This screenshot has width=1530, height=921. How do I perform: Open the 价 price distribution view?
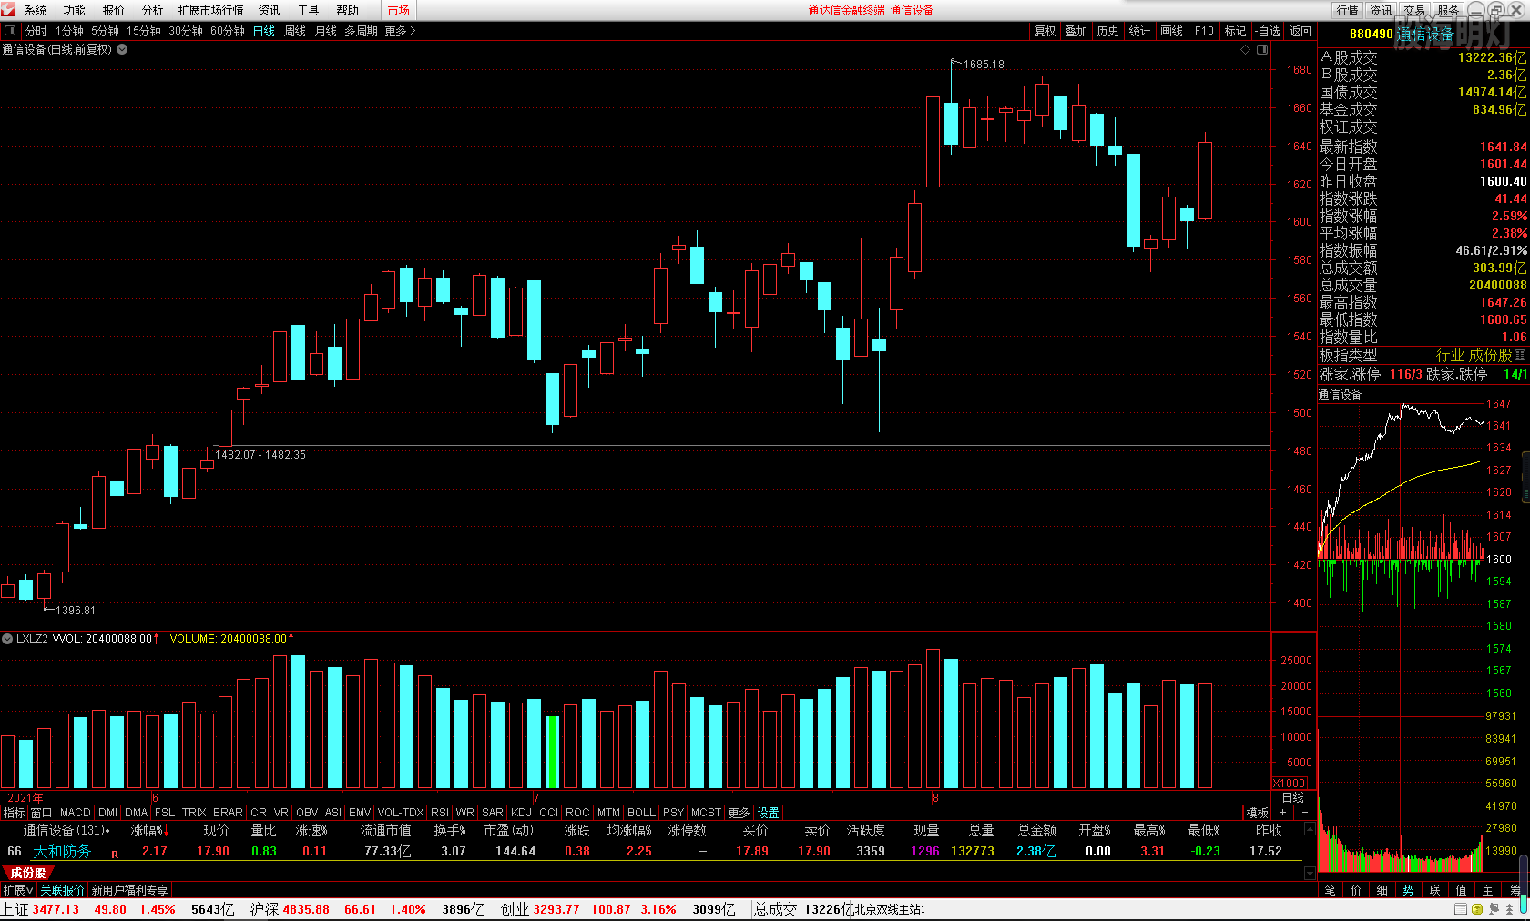tap(1356, 890)
